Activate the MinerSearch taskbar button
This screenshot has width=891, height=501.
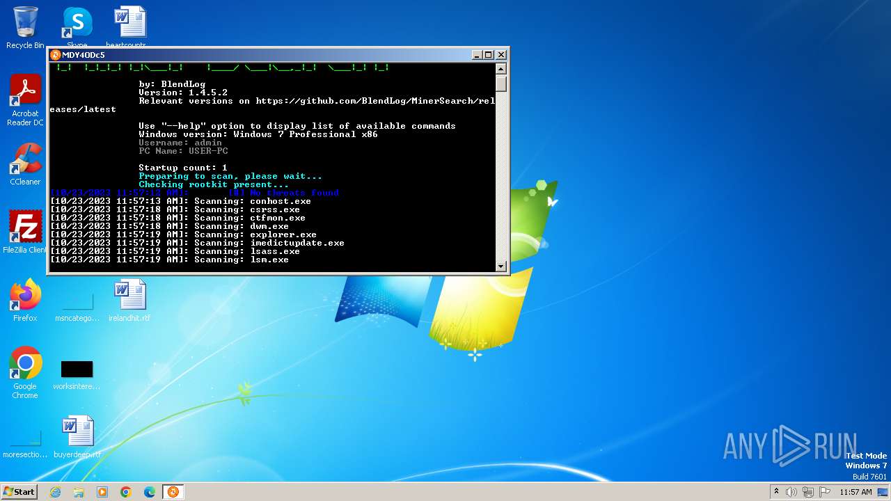[x=173, y=492]
